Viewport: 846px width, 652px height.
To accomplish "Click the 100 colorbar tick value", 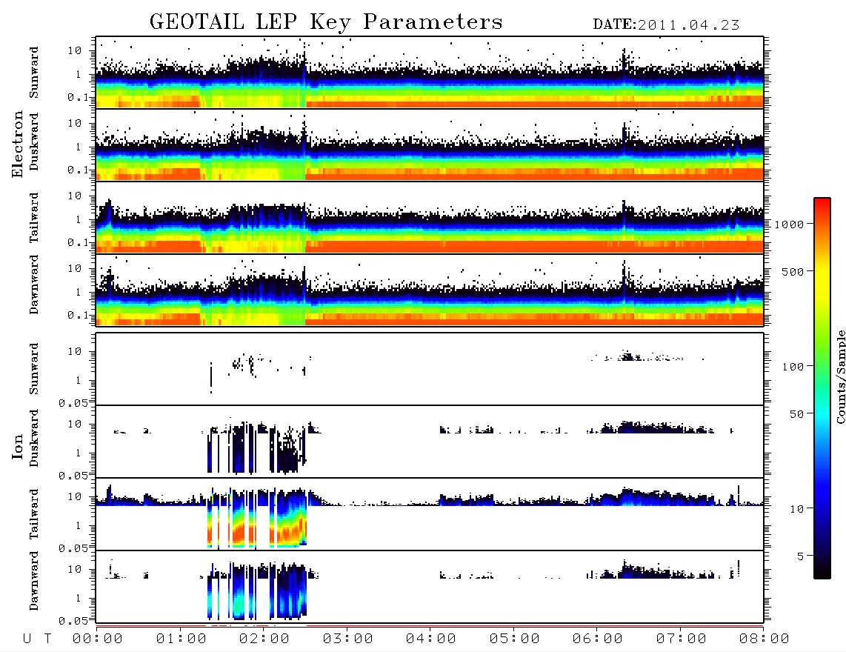I will coord(793,367).
